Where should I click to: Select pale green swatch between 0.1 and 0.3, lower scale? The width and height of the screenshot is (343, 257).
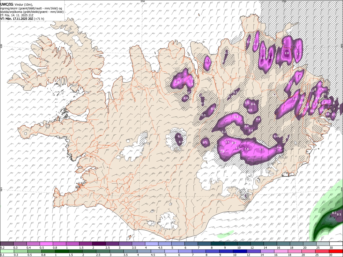pos(7,251)
